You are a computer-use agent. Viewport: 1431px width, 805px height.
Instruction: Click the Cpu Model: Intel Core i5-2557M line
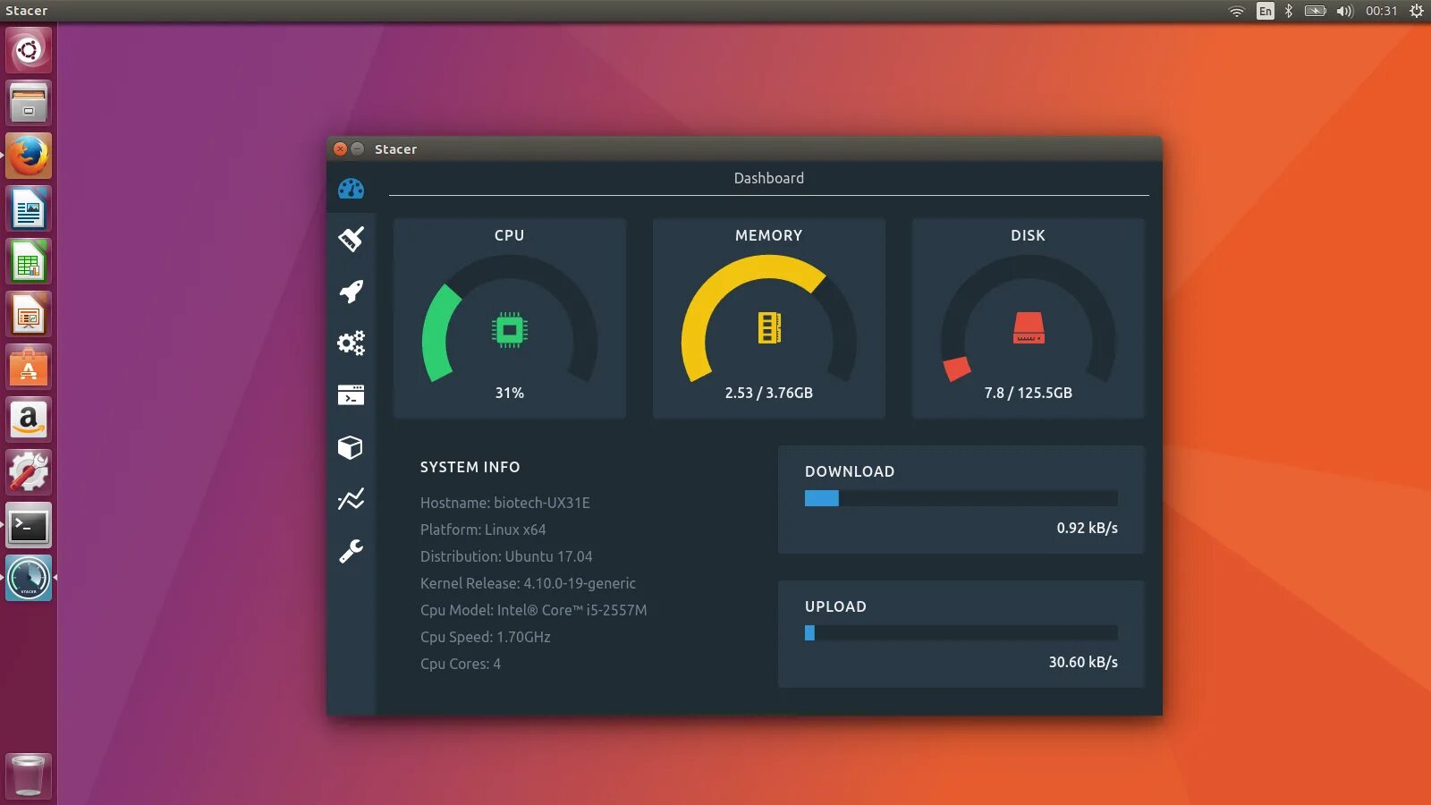point(534,610)
